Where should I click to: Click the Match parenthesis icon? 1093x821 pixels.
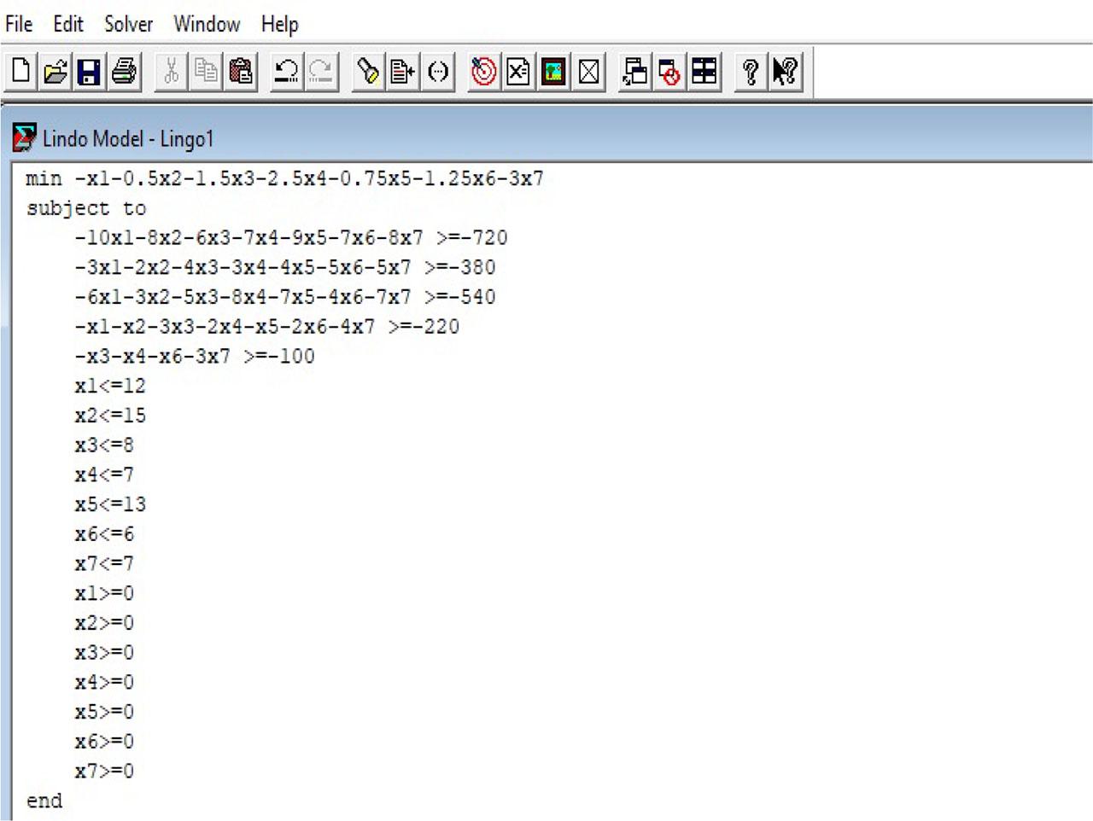coord(437,72)
